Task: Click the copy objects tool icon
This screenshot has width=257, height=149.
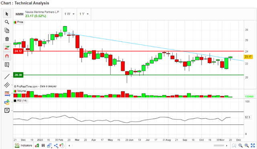Action: (7, 31)
